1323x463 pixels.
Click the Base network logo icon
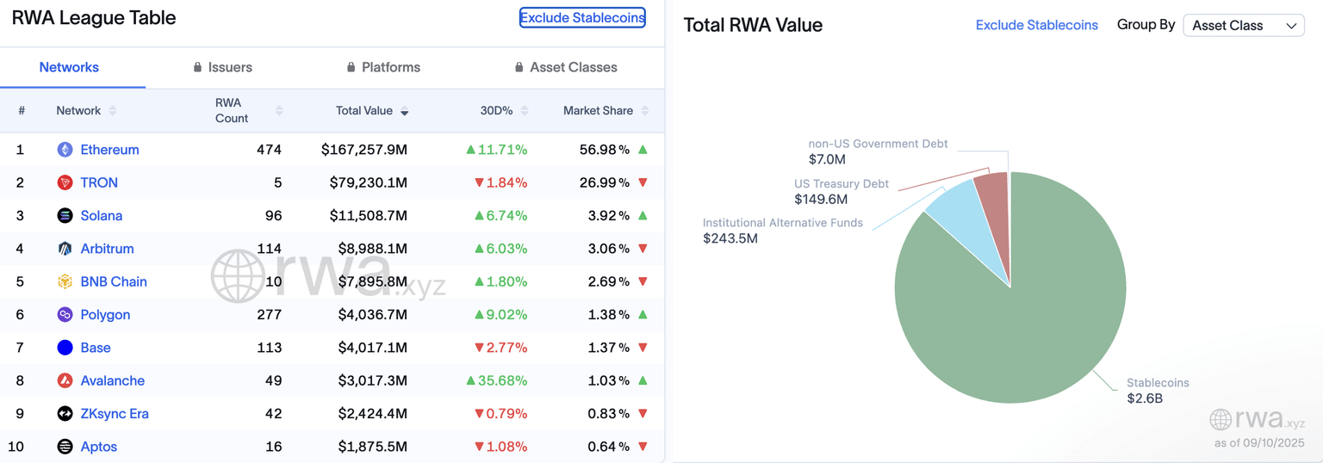point(65,348)
